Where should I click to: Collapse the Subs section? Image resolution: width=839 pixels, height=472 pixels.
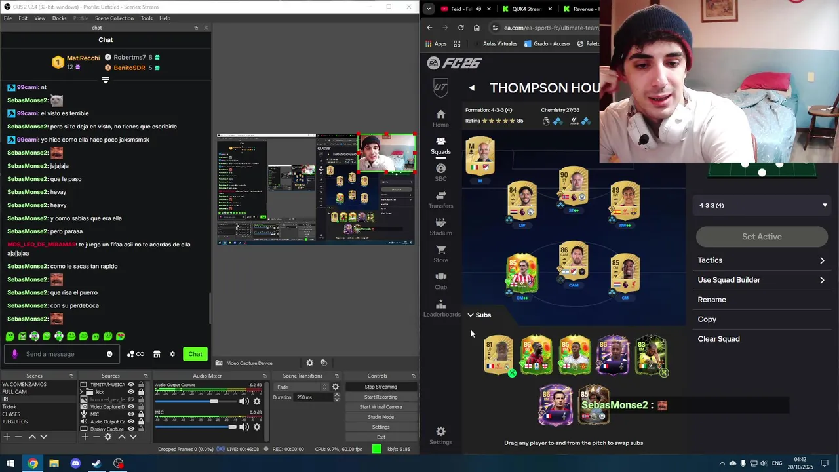click(x=478, y=315)
